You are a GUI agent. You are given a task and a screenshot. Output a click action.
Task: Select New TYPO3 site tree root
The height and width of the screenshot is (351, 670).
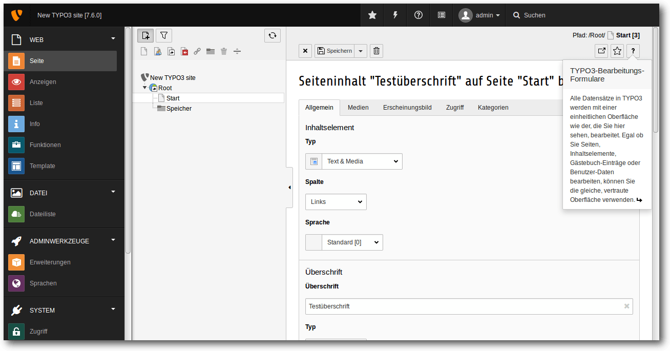[x=173, y=78]
